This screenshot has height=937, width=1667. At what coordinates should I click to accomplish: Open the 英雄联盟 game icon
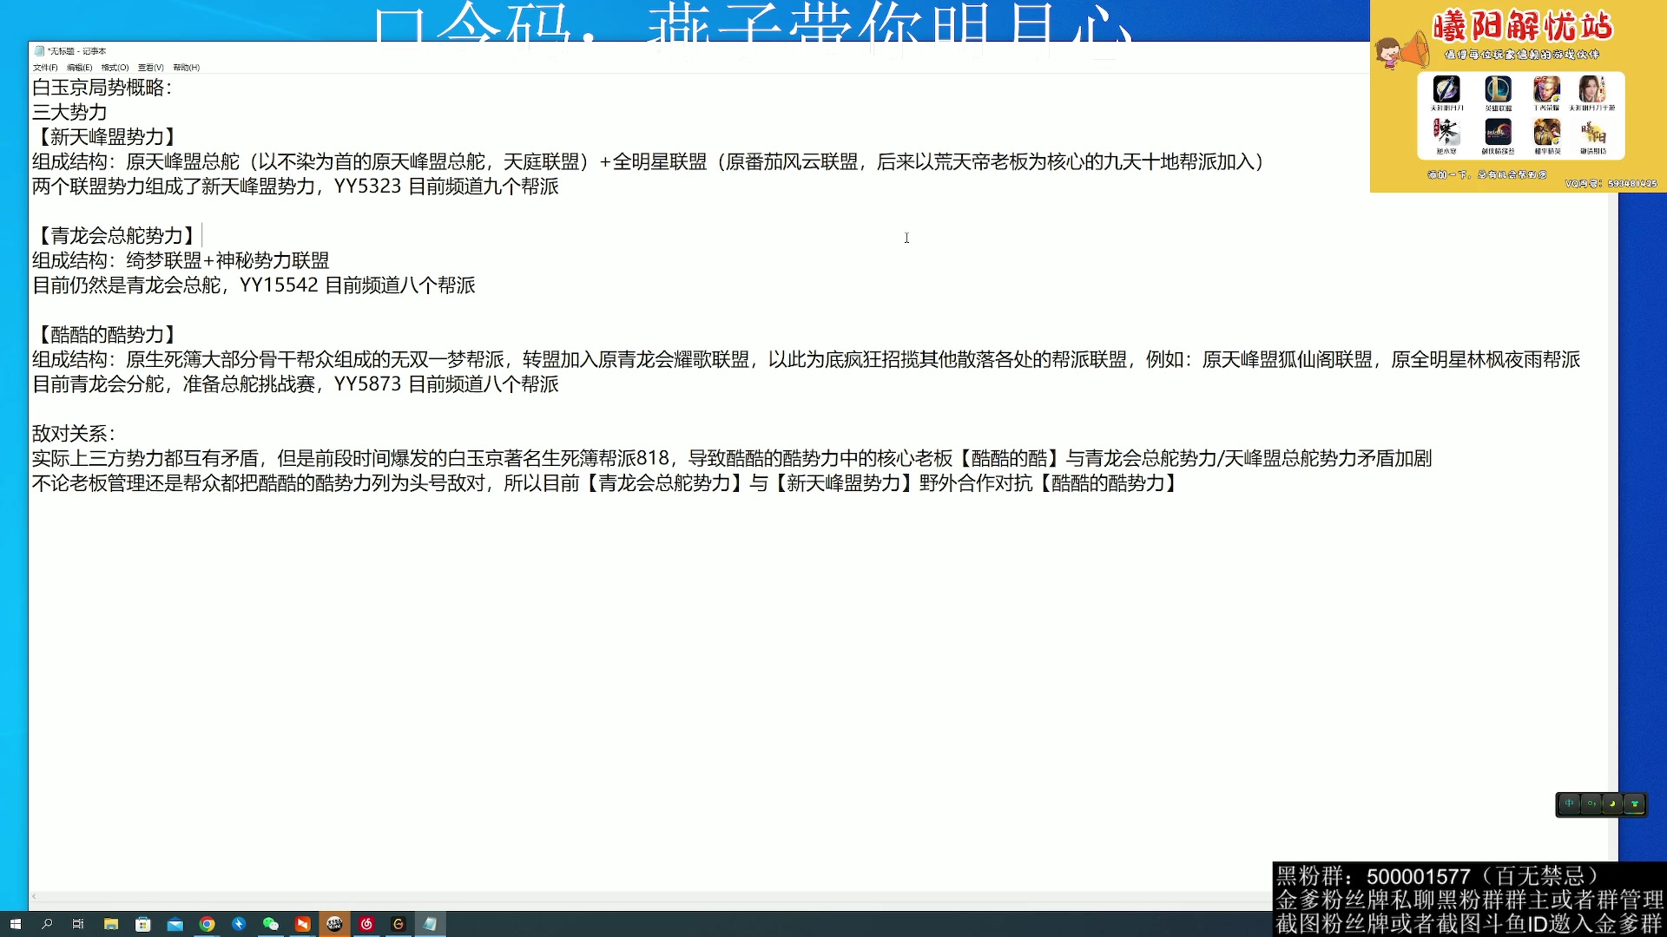coord(1499,88)
